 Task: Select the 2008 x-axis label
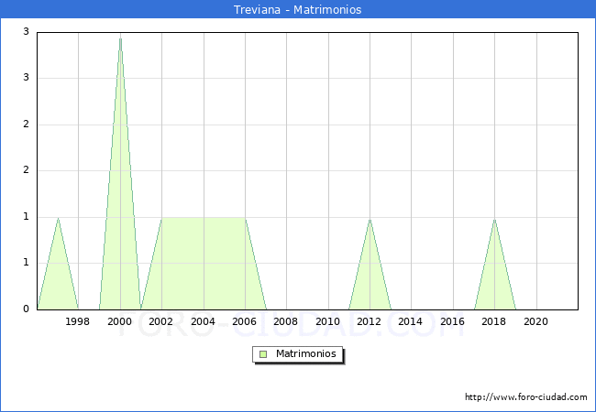pyautogui.click(x=286, y=321)
